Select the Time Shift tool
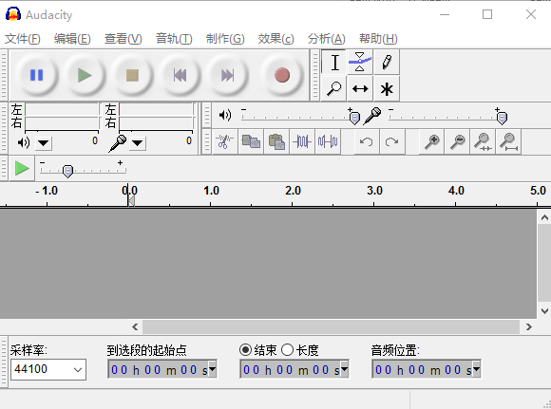The width and height of the screenshot is (551, 409). [360, 88]
